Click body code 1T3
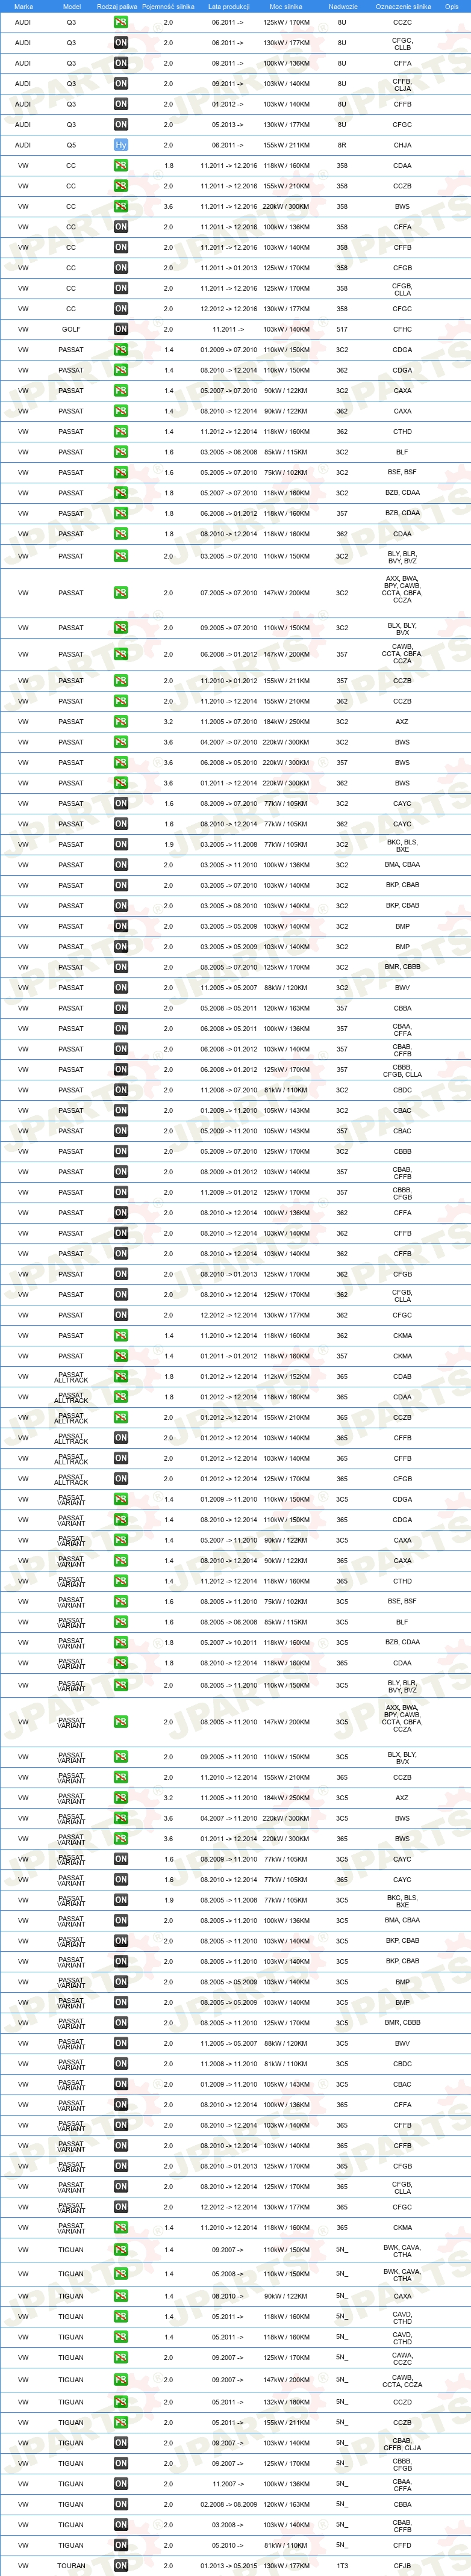Image resolution: width=471 pixels, height=2576 pixels. click(342, 2566)
